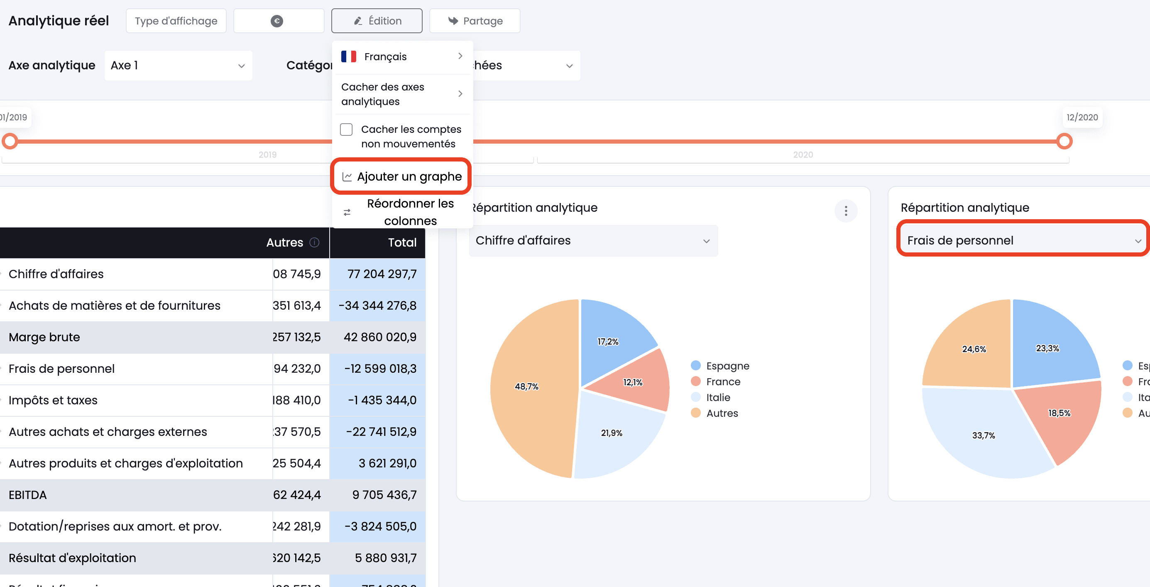Click the Espagne legend color dot
The height and width of the screenshot is (587, 1150).
(695, 366)
